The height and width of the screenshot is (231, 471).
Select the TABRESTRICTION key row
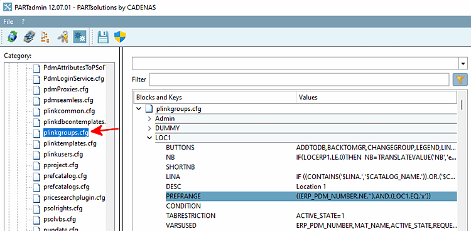coord(311,216)
